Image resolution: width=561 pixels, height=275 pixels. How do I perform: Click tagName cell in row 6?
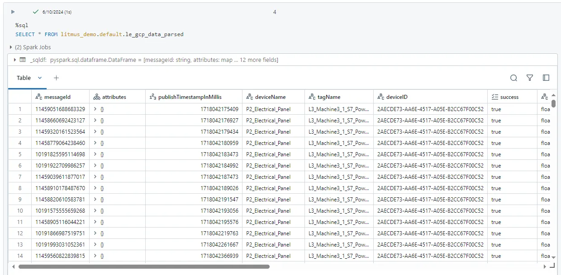coord(339,165)
